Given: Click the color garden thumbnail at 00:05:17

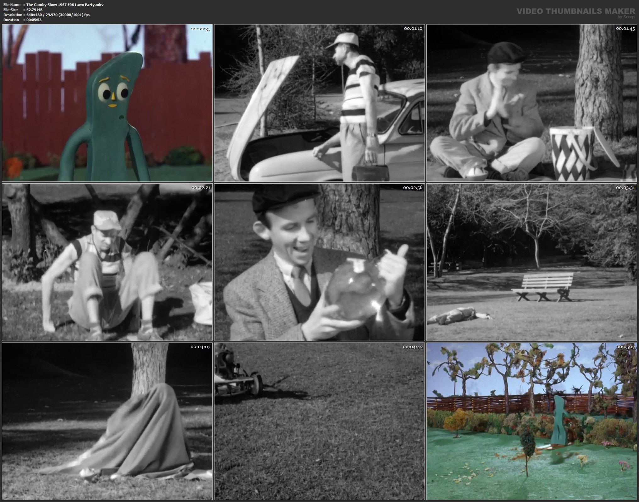Looking at the screenshot, I should coord(532,421).
